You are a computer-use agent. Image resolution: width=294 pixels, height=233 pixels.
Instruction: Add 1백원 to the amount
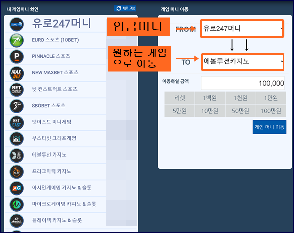click(210, 98)
